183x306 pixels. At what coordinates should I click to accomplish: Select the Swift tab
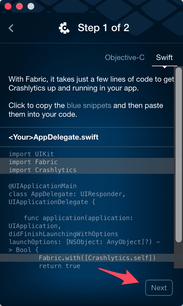tap(164, 57)
